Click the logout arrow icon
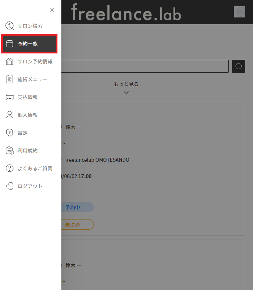The width and height of the screenshot is (253, 290). 10,186
